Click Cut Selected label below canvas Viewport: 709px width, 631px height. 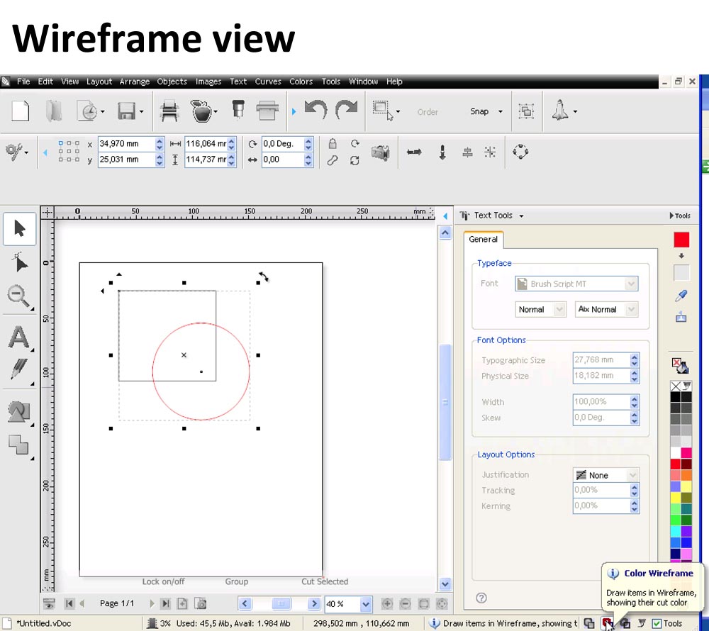click(x=325, y=582)
